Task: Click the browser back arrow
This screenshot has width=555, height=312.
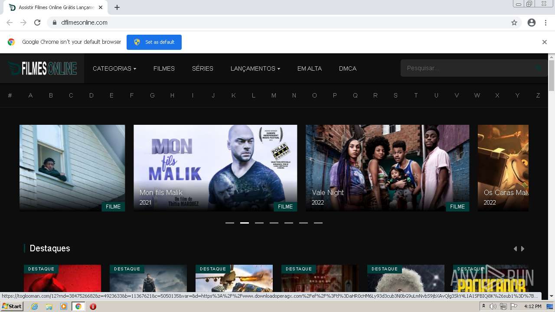Action: [x=10, y=23]
